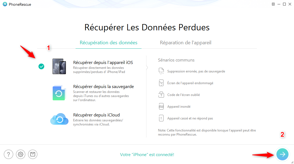Click the iOS device phones icon
The width and height of the screenshot is (294, 164).
(x=59, y=66)
